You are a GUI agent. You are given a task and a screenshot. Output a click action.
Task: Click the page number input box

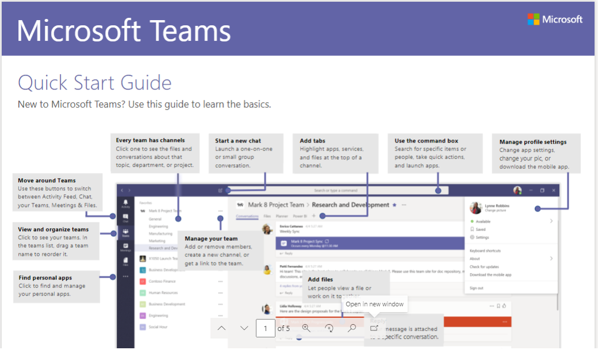(x=266, y=328)
